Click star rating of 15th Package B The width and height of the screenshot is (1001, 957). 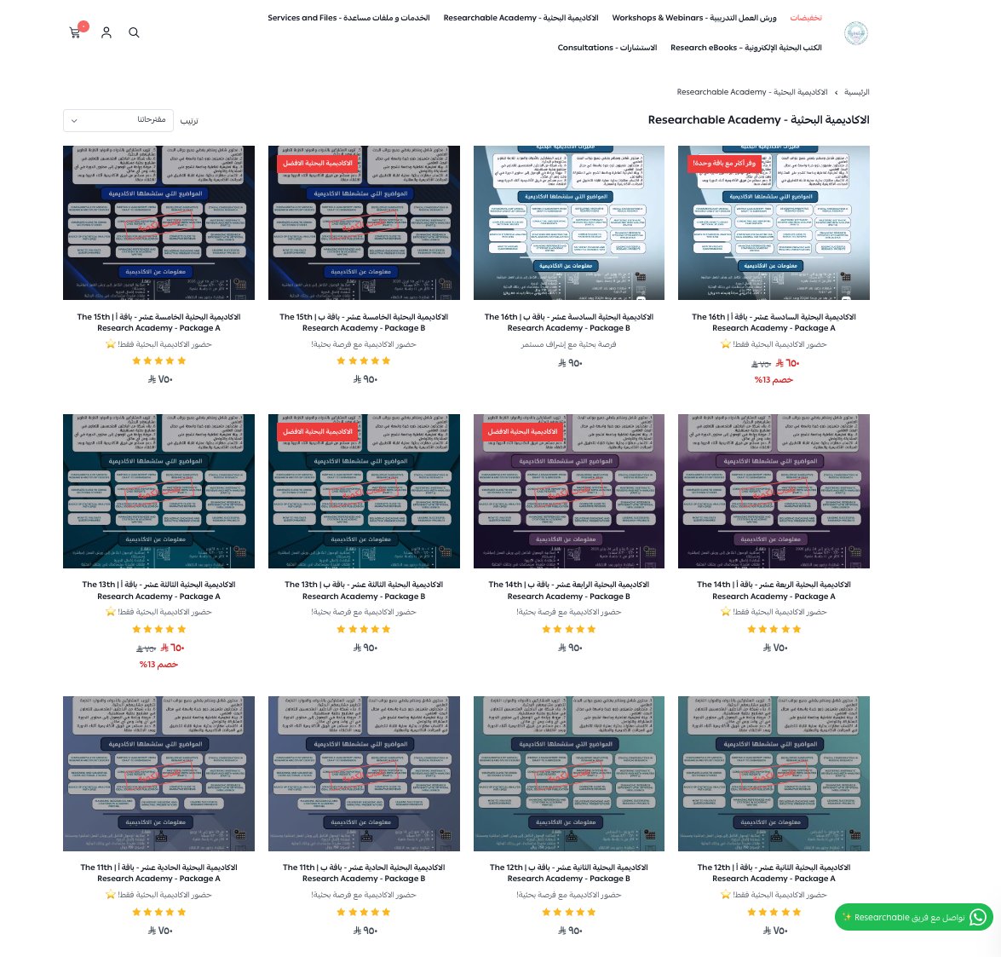pyautogui.click(x=364, y=360)
